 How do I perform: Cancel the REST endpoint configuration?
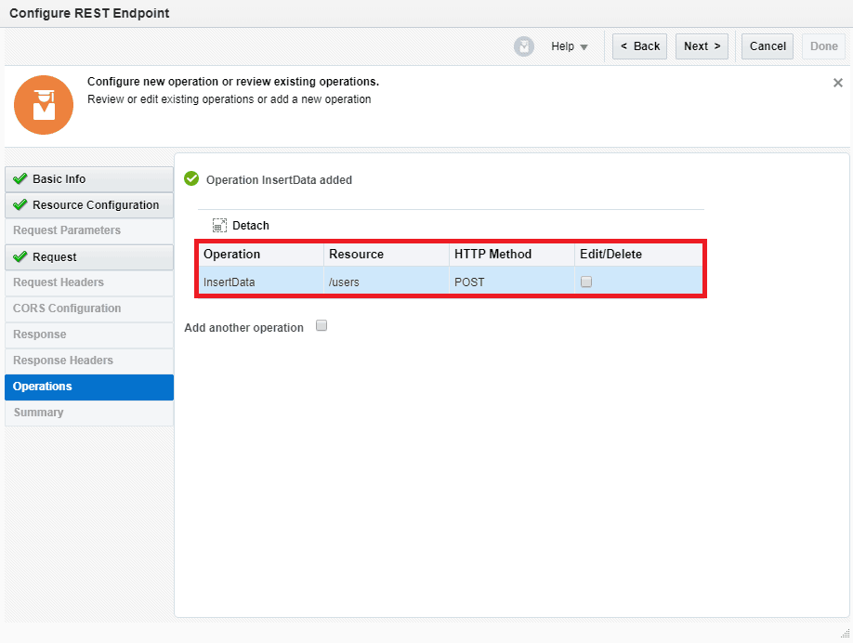[767, 46]
